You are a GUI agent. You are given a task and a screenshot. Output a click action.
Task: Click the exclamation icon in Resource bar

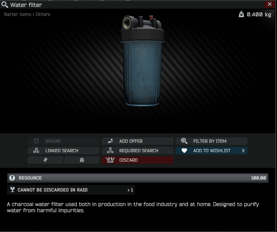12,178
